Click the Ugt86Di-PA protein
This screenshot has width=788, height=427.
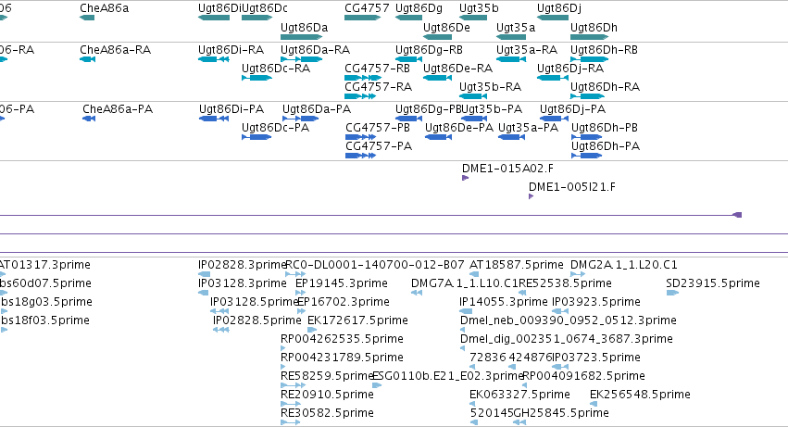click(214, 119)
